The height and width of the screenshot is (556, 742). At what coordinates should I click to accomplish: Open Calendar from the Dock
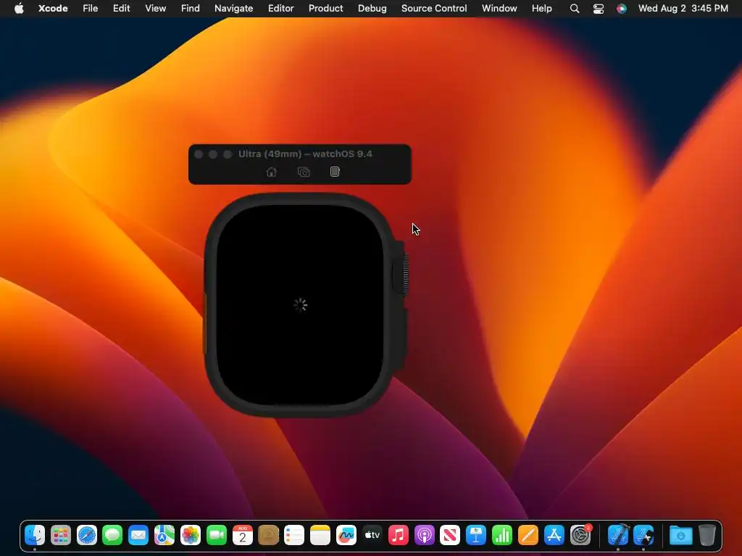click(x=242, y=535)
